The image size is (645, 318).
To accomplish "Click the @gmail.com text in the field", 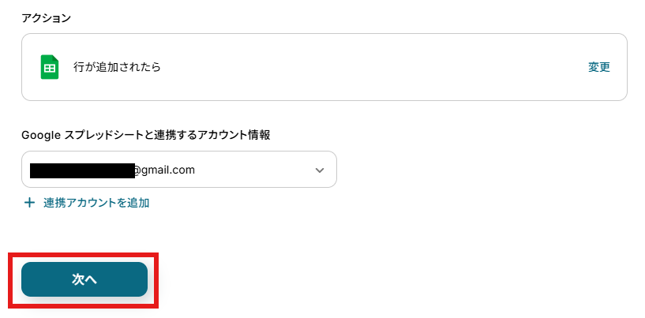I will (x=165, y=170).
